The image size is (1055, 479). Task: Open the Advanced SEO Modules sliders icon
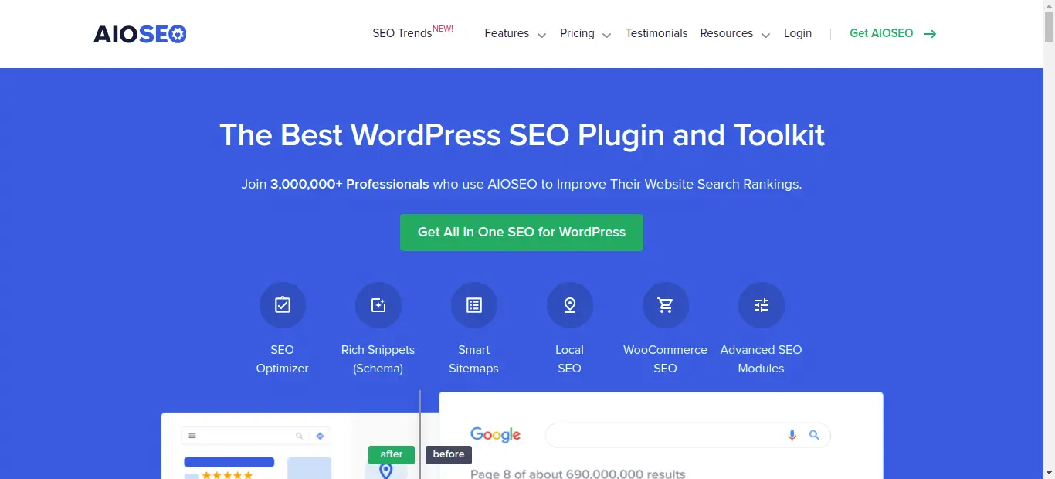point(762,305)
